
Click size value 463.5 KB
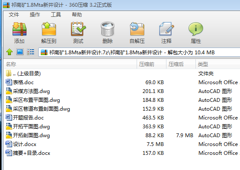pyautogui.click(x=153, y=117)
